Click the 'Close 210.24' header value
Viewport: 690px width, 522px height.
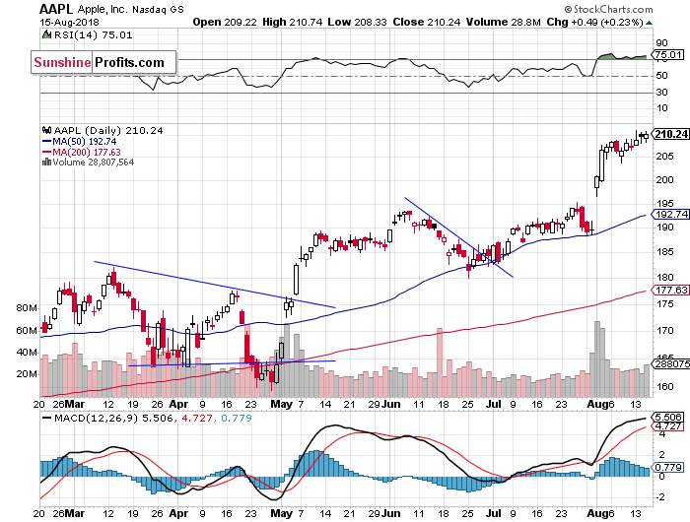point(427,22)
